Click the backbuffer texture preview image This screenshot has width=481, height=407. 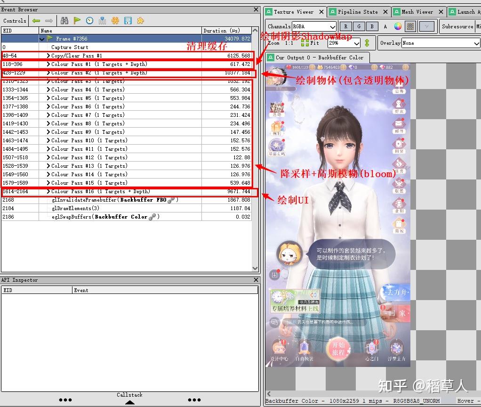coord(338,215)
